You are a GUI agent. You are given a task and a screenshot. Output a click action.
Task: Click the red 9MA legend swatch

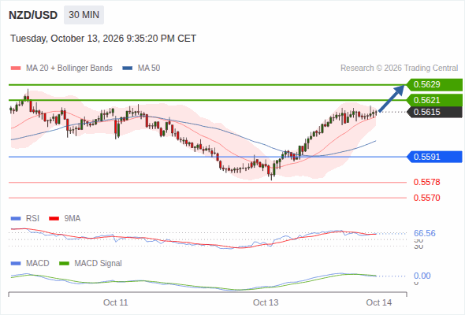pos(54,219)
